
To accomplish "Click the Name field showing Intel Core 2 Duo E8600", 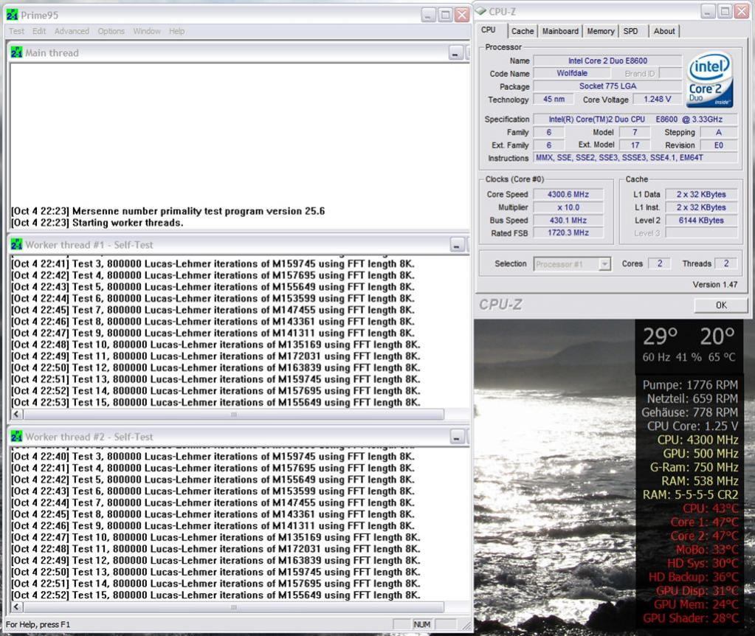I will pos(607,61).
